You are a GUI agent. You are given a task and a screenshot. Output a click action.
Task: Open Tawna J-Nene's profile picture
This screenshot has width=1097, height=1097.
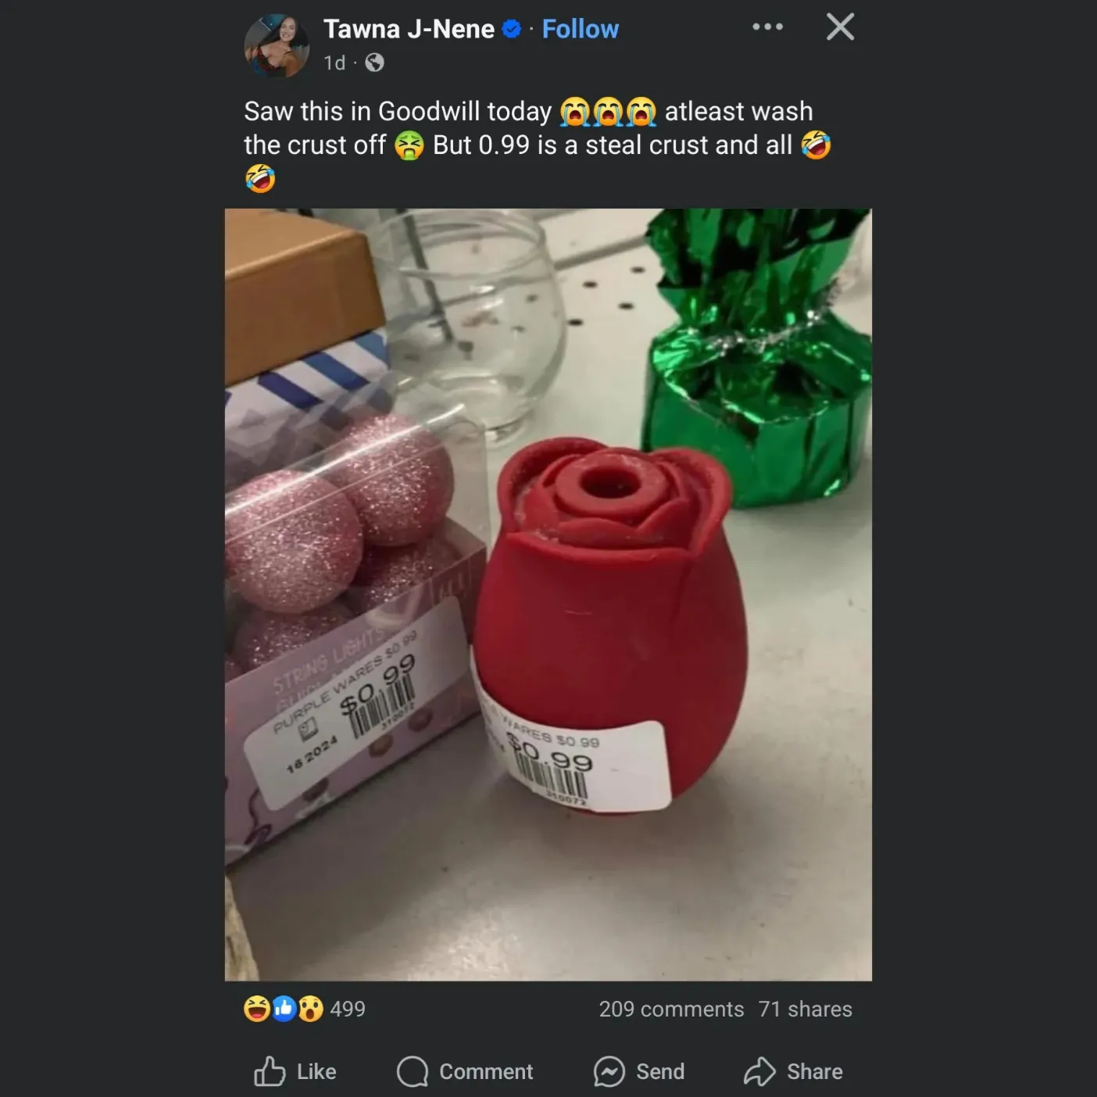coord(277,45)
